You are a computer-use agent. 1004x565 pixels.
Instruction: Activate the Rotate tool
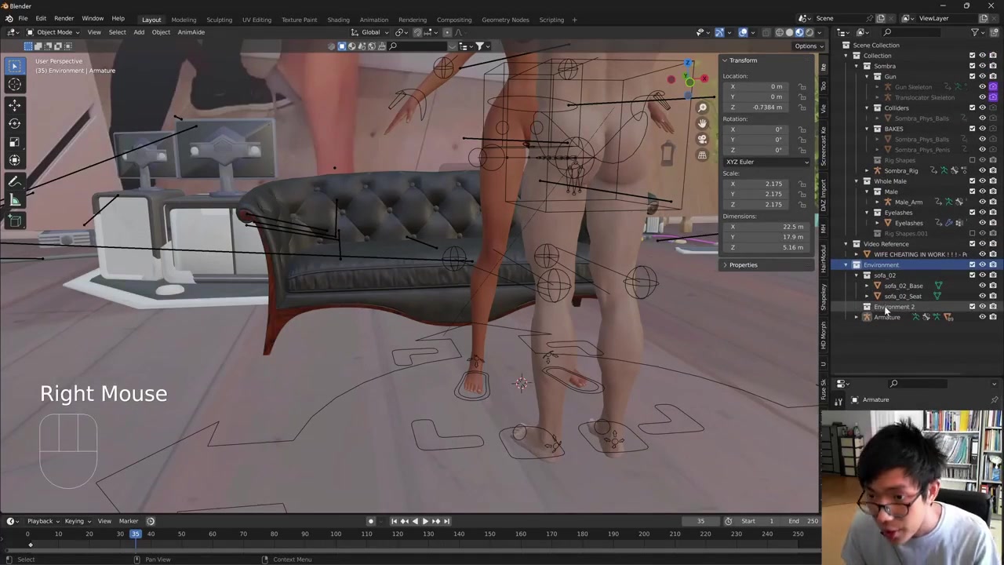14,123
